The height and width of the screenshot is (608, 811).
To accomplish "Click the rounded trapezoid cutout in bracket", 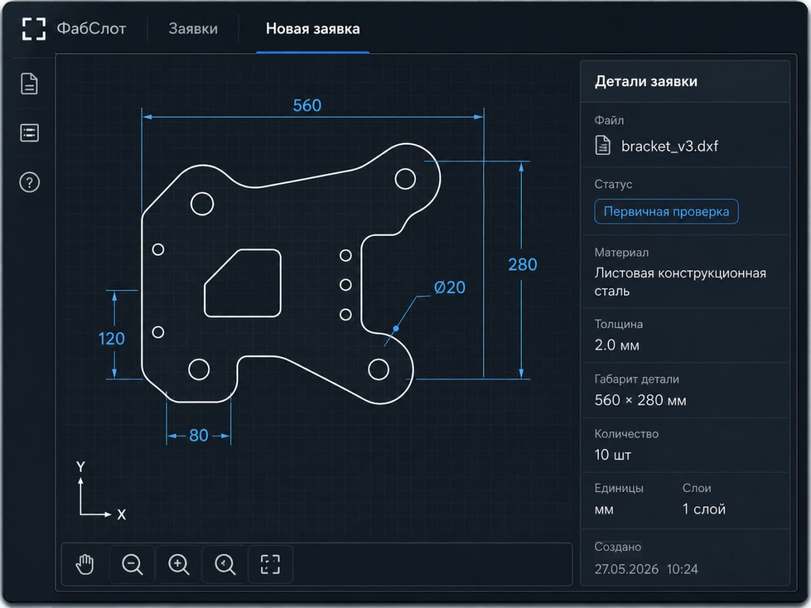I will click(243, 283).
